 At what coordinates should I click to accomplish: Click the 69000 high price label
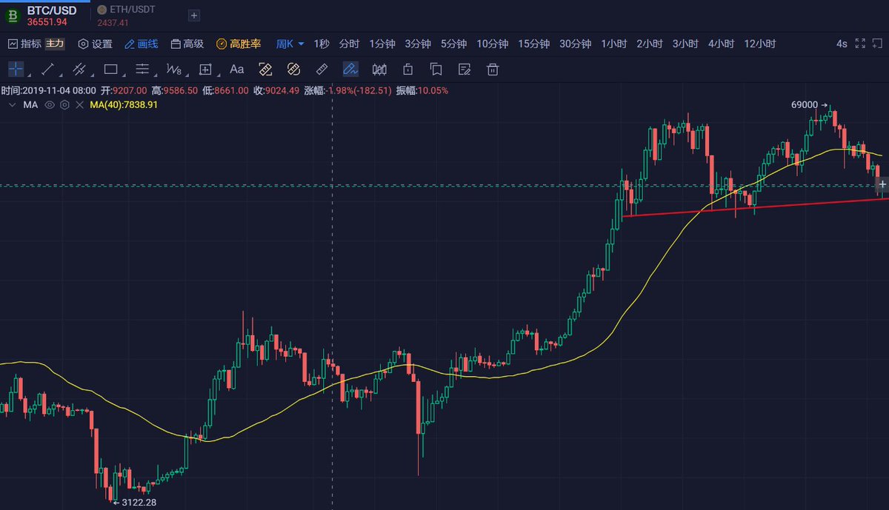coord(805,104)
